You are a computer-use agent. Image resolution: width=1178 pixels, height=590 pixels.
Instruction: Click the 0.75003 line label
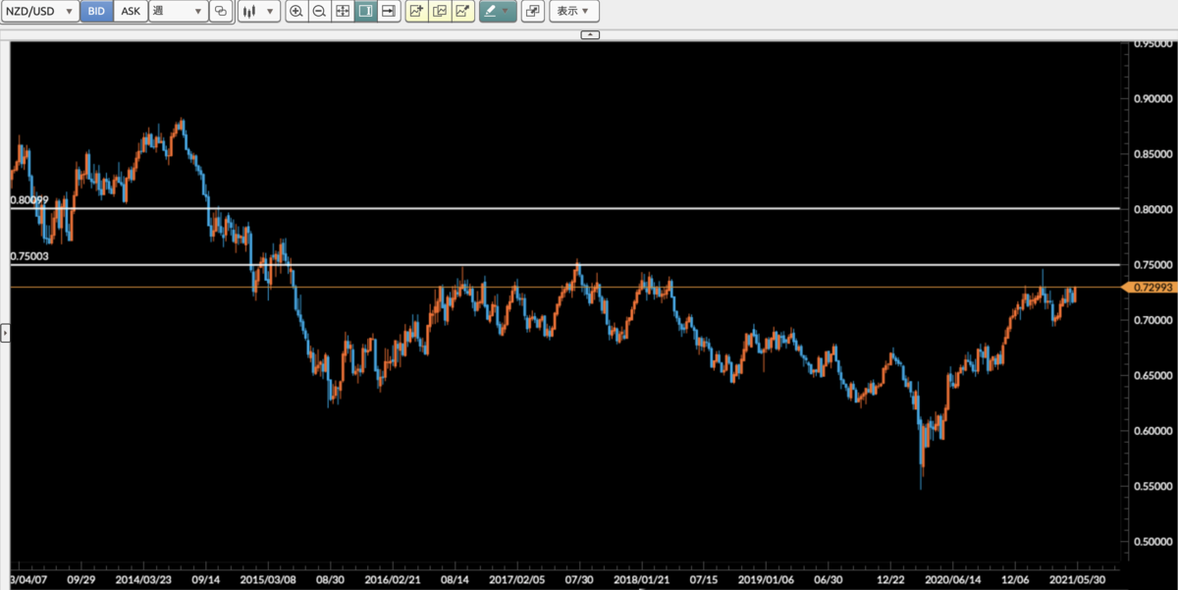coord(29,256)
